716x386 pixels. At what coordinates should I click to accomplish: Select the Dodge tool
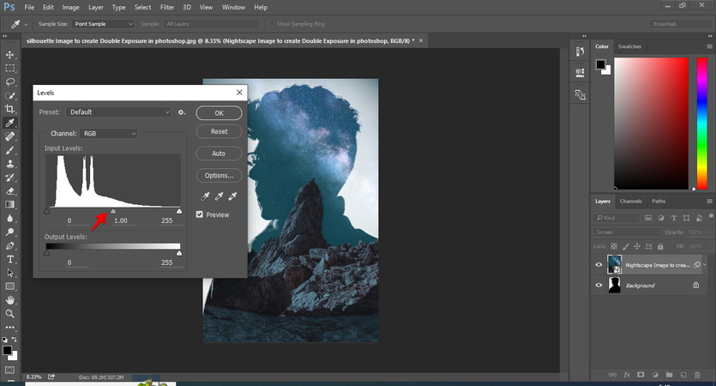9,232
